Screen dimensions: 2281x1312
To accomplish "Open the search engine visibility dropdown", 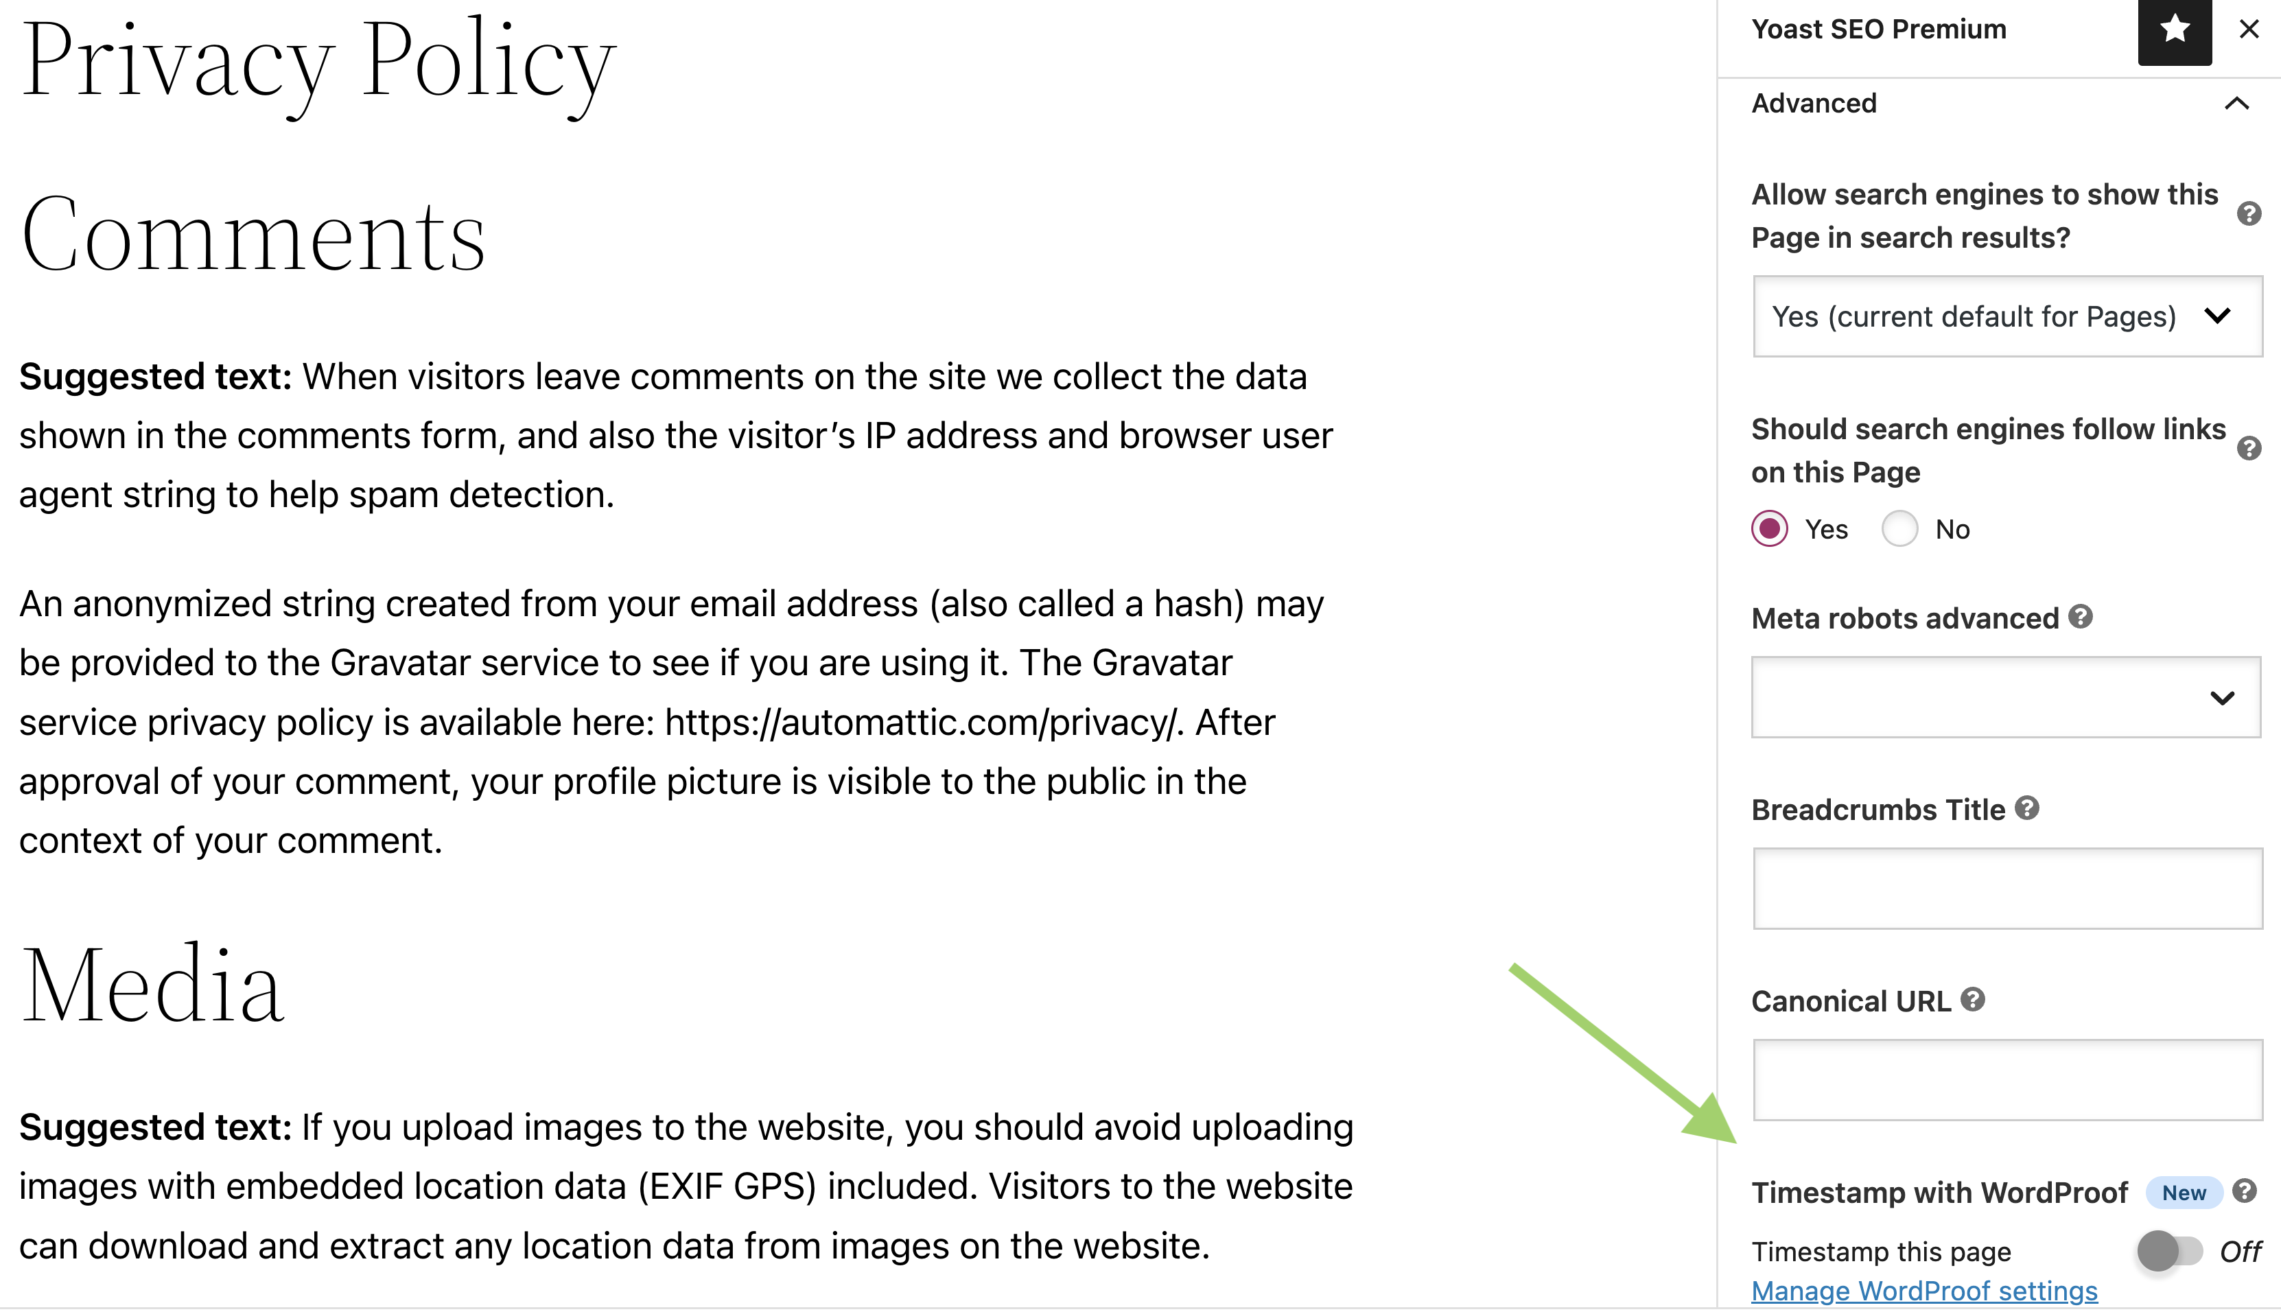I will pyautogui.click(x=2007, y=316).
